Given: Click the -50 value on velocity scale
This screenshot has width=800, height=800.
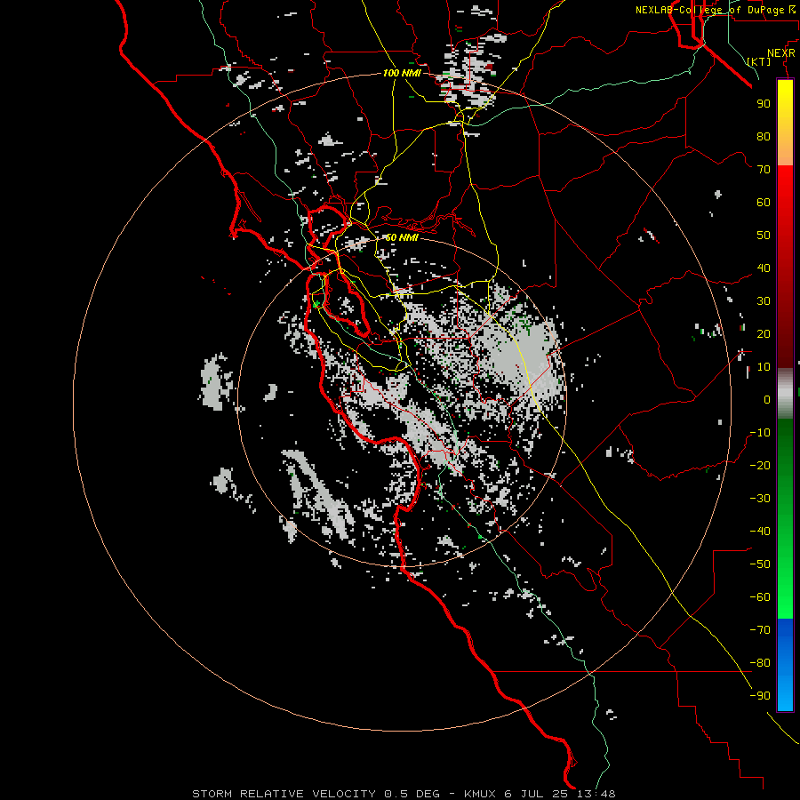Looking at the screenshot, I should pyautogui.click(x=760, y=564).
